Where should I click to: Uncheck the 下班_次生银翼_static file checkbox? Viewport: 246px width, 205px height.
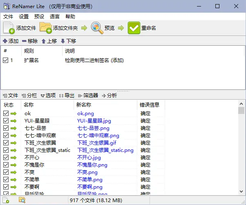point(6,150)
